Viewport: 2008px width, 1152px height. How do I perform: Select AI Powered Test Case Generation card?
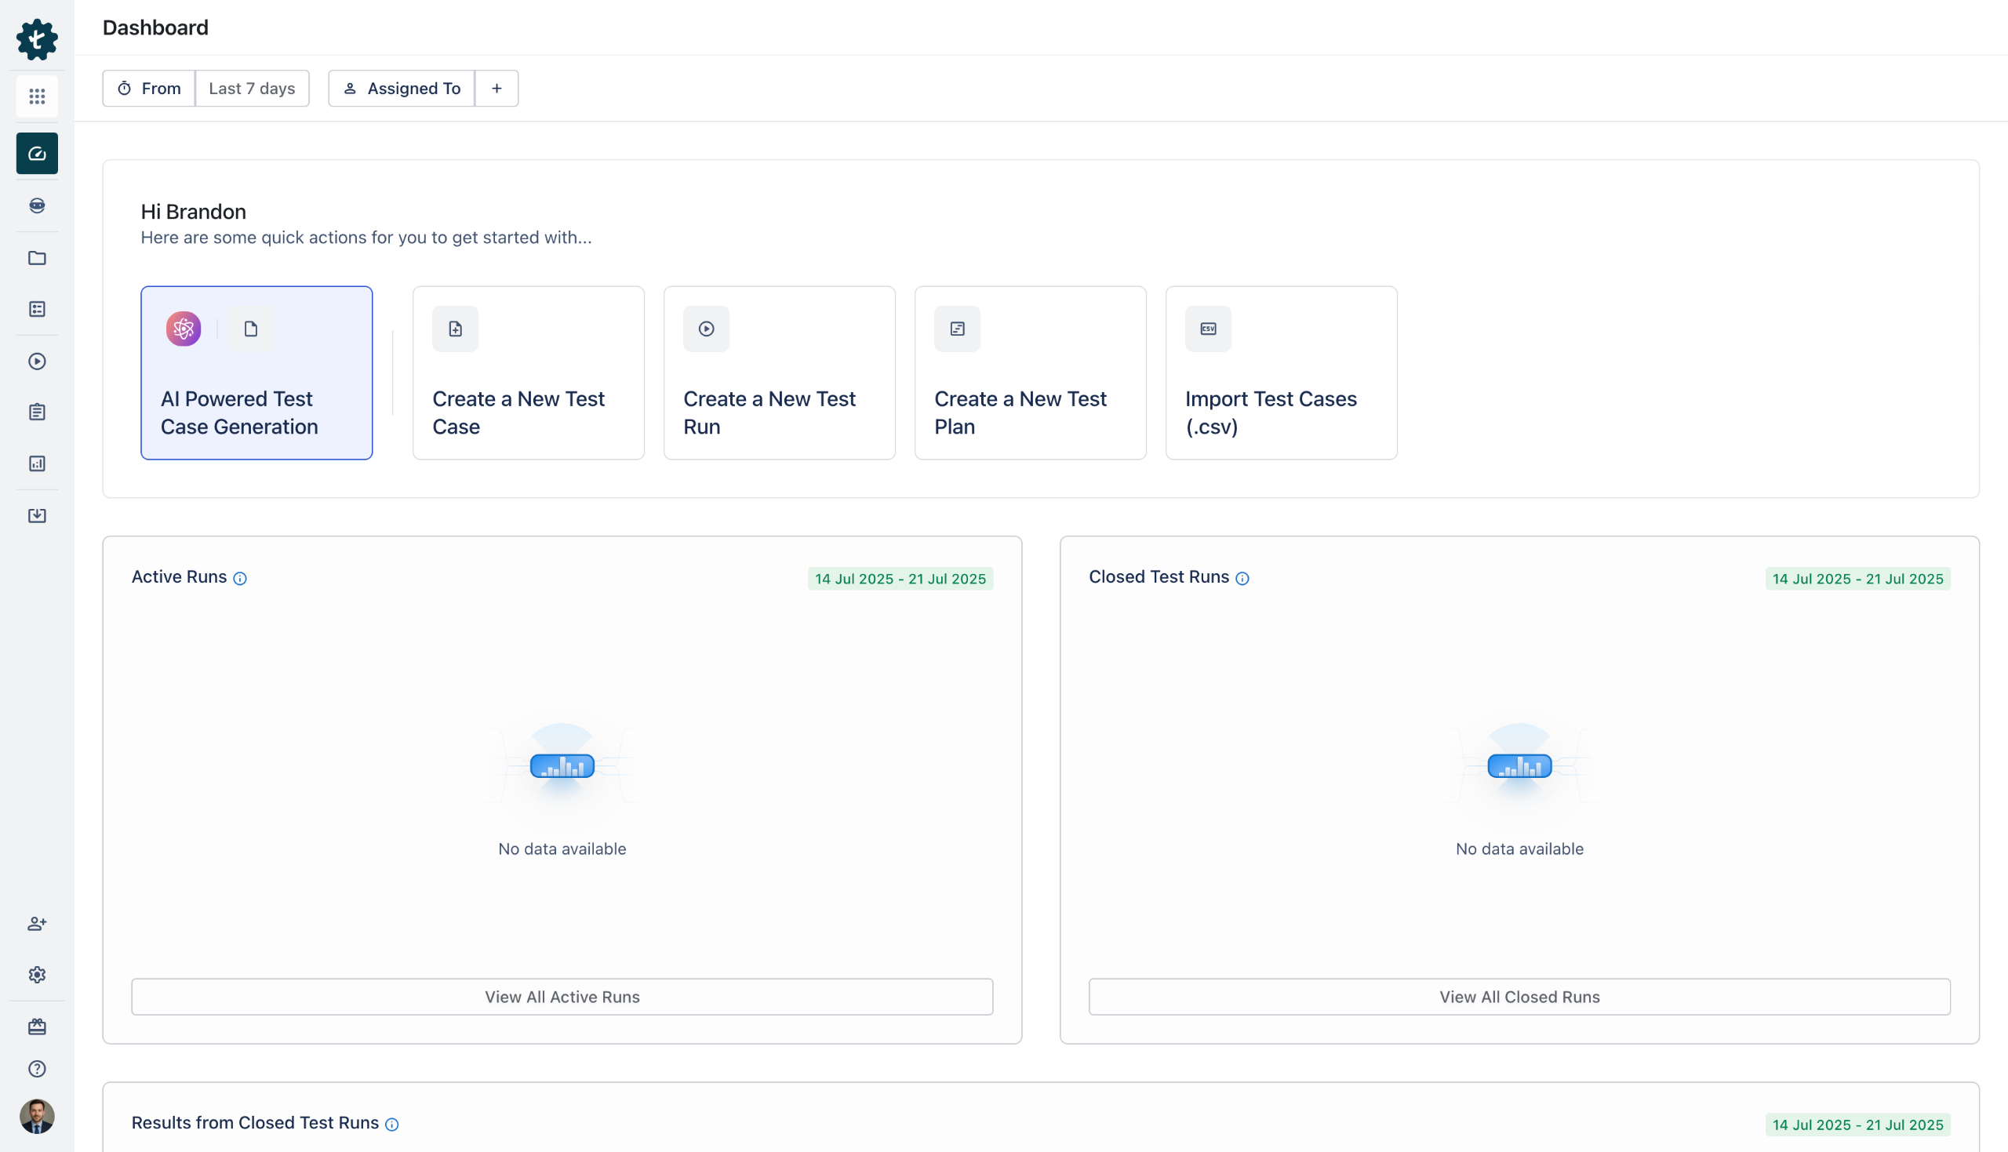click(x=256, y=372)
